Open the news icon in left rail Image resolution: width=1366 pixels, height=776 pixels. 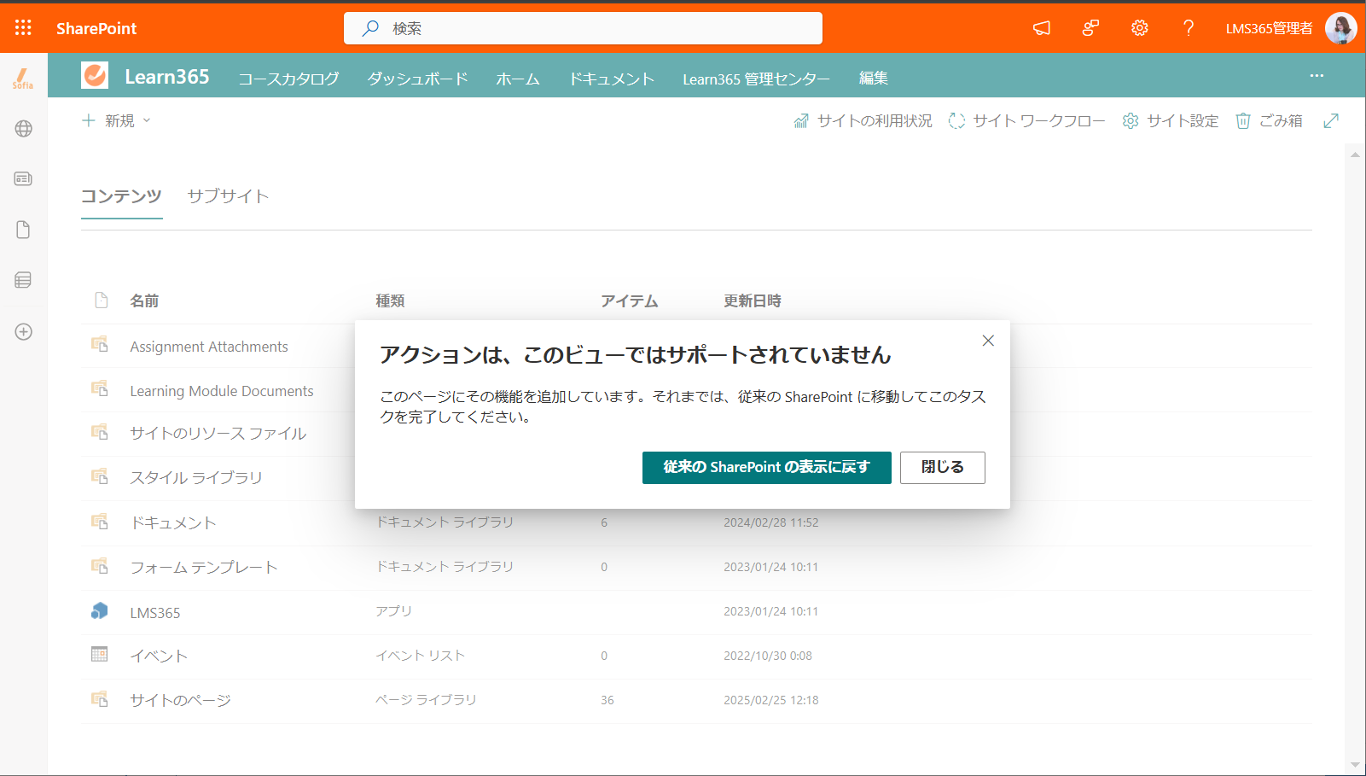[x=24, y=179]
